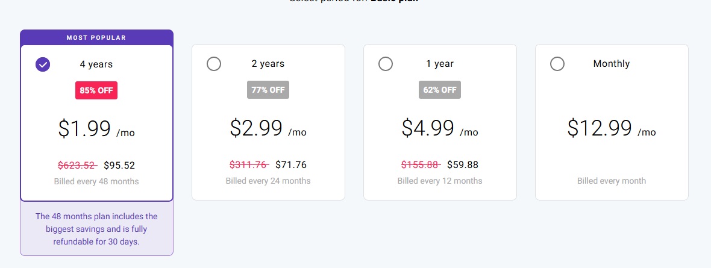Click the 2 years plan label
The height and width of the screenshot is (268, 711).
(268, 64)
